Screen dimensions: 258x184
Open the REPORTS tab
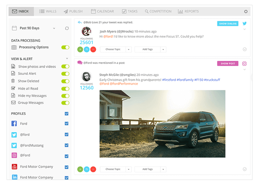coord(188,11)
